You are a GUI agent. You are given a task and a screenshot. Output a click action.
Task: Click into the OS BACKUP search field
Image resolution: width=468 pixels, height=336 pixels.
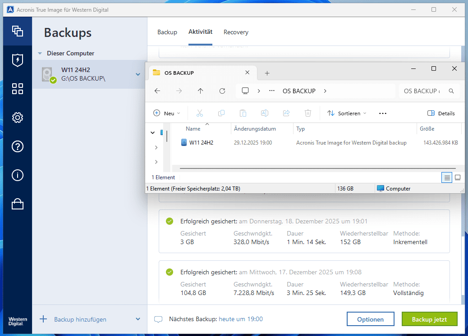422,91
